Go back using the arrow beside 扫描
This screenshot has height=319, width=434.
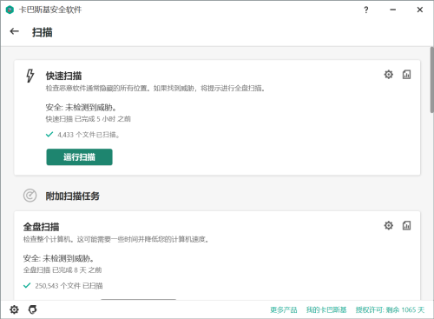click(14, 31)
